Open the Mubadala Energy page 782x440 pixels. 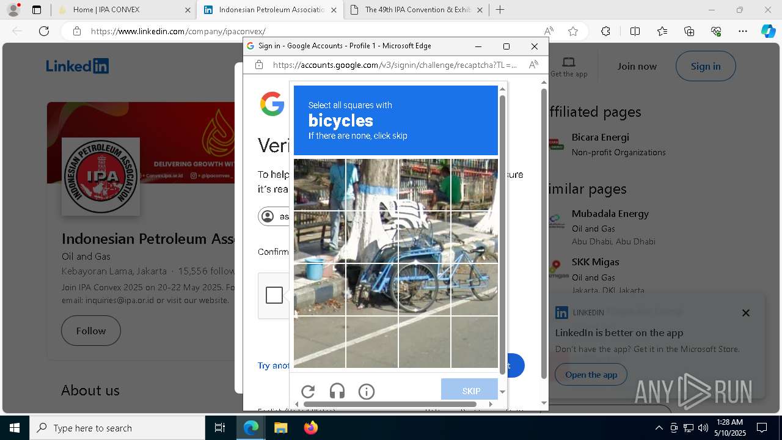coord(610,214)
